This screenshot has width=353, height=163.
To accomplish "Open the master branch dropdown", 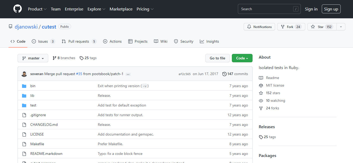I will pyautogui.click(x=33, y=58).
